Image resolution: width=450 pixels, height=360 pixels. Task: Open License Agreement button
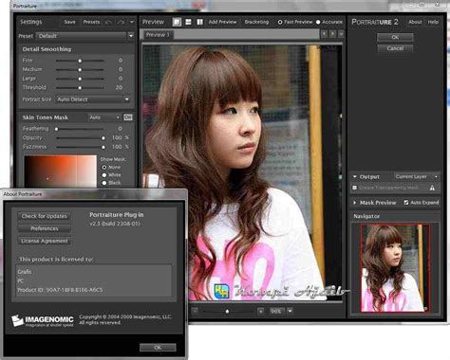[45, 241]
